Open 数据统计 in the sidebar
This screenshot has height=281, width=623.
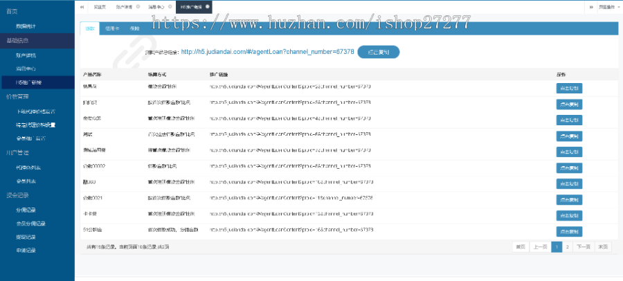tap(26, 26)
